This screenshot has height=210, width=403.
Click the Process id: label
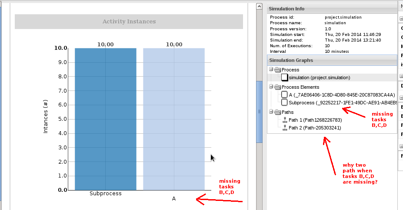point(282,17)
